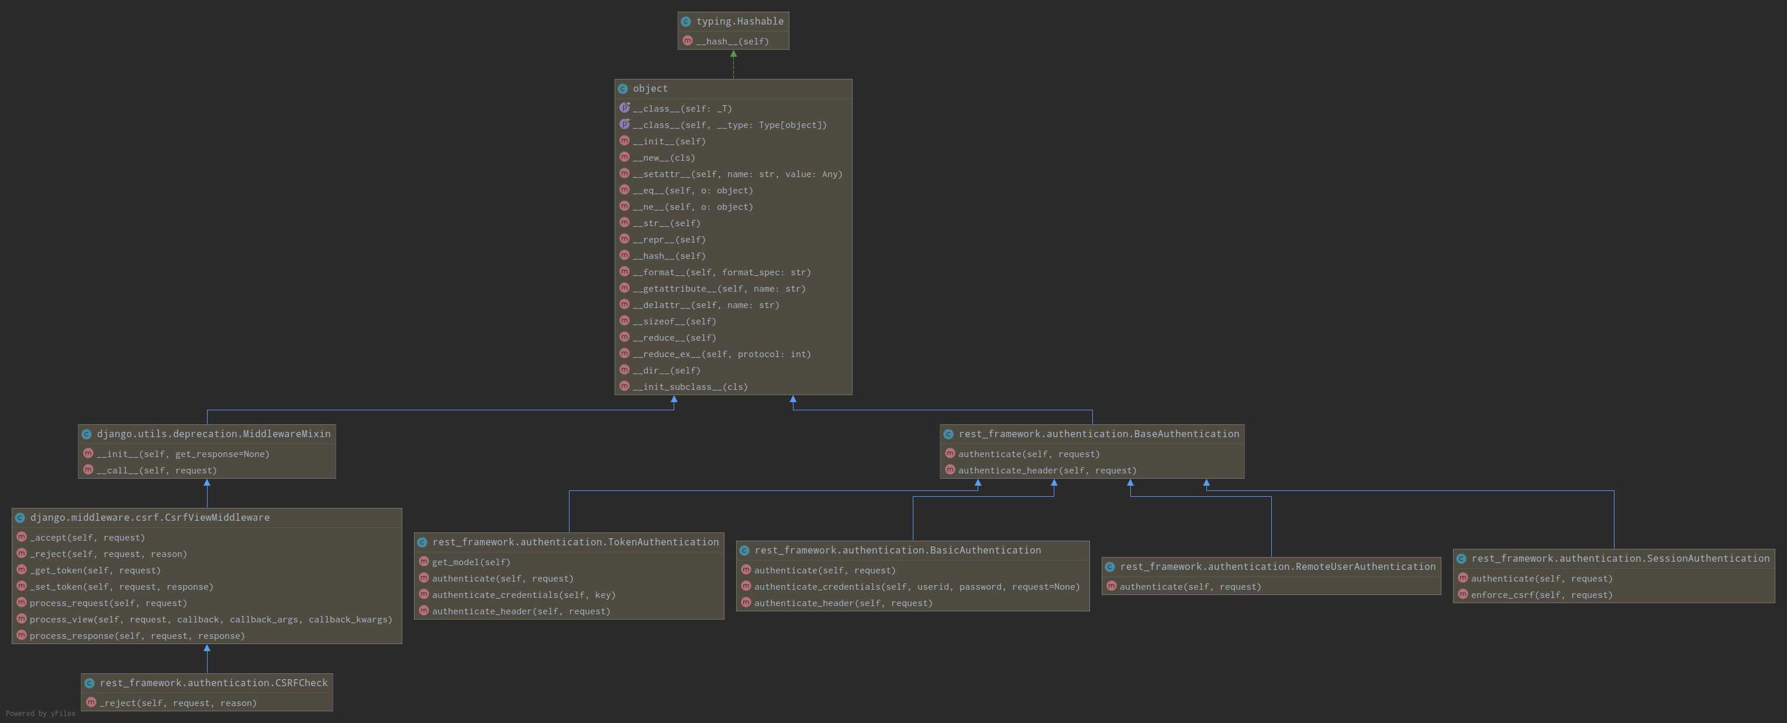Screen dimensions: 1787x723
Task: Select rest_framework.authentication.RemoteUserAuthentication node title
Action: 1278,567
